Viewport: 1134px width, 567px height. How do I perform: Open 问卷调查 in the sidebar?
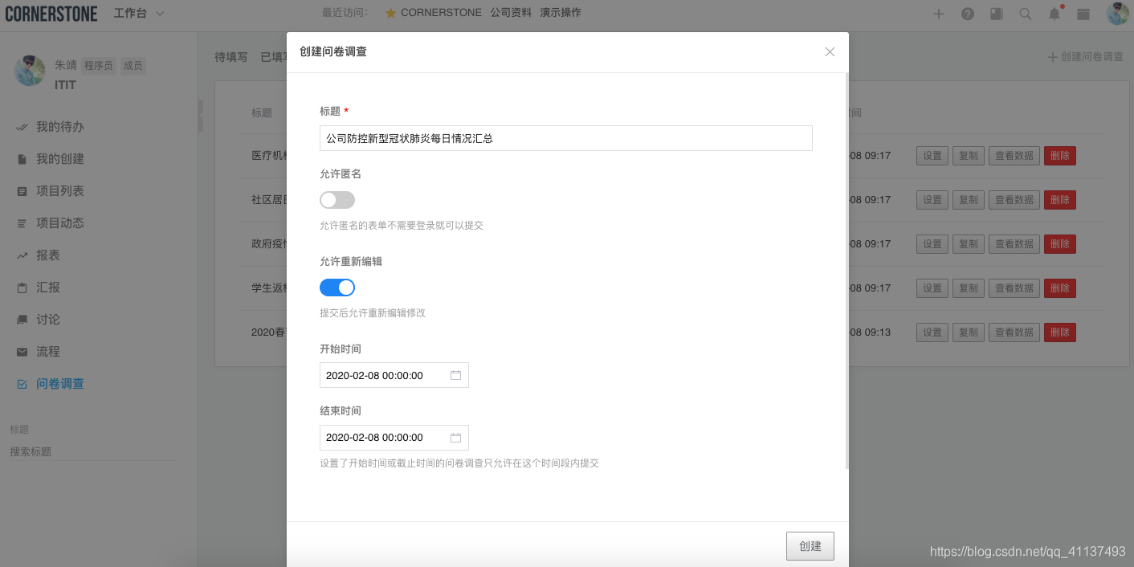(60, 384)
